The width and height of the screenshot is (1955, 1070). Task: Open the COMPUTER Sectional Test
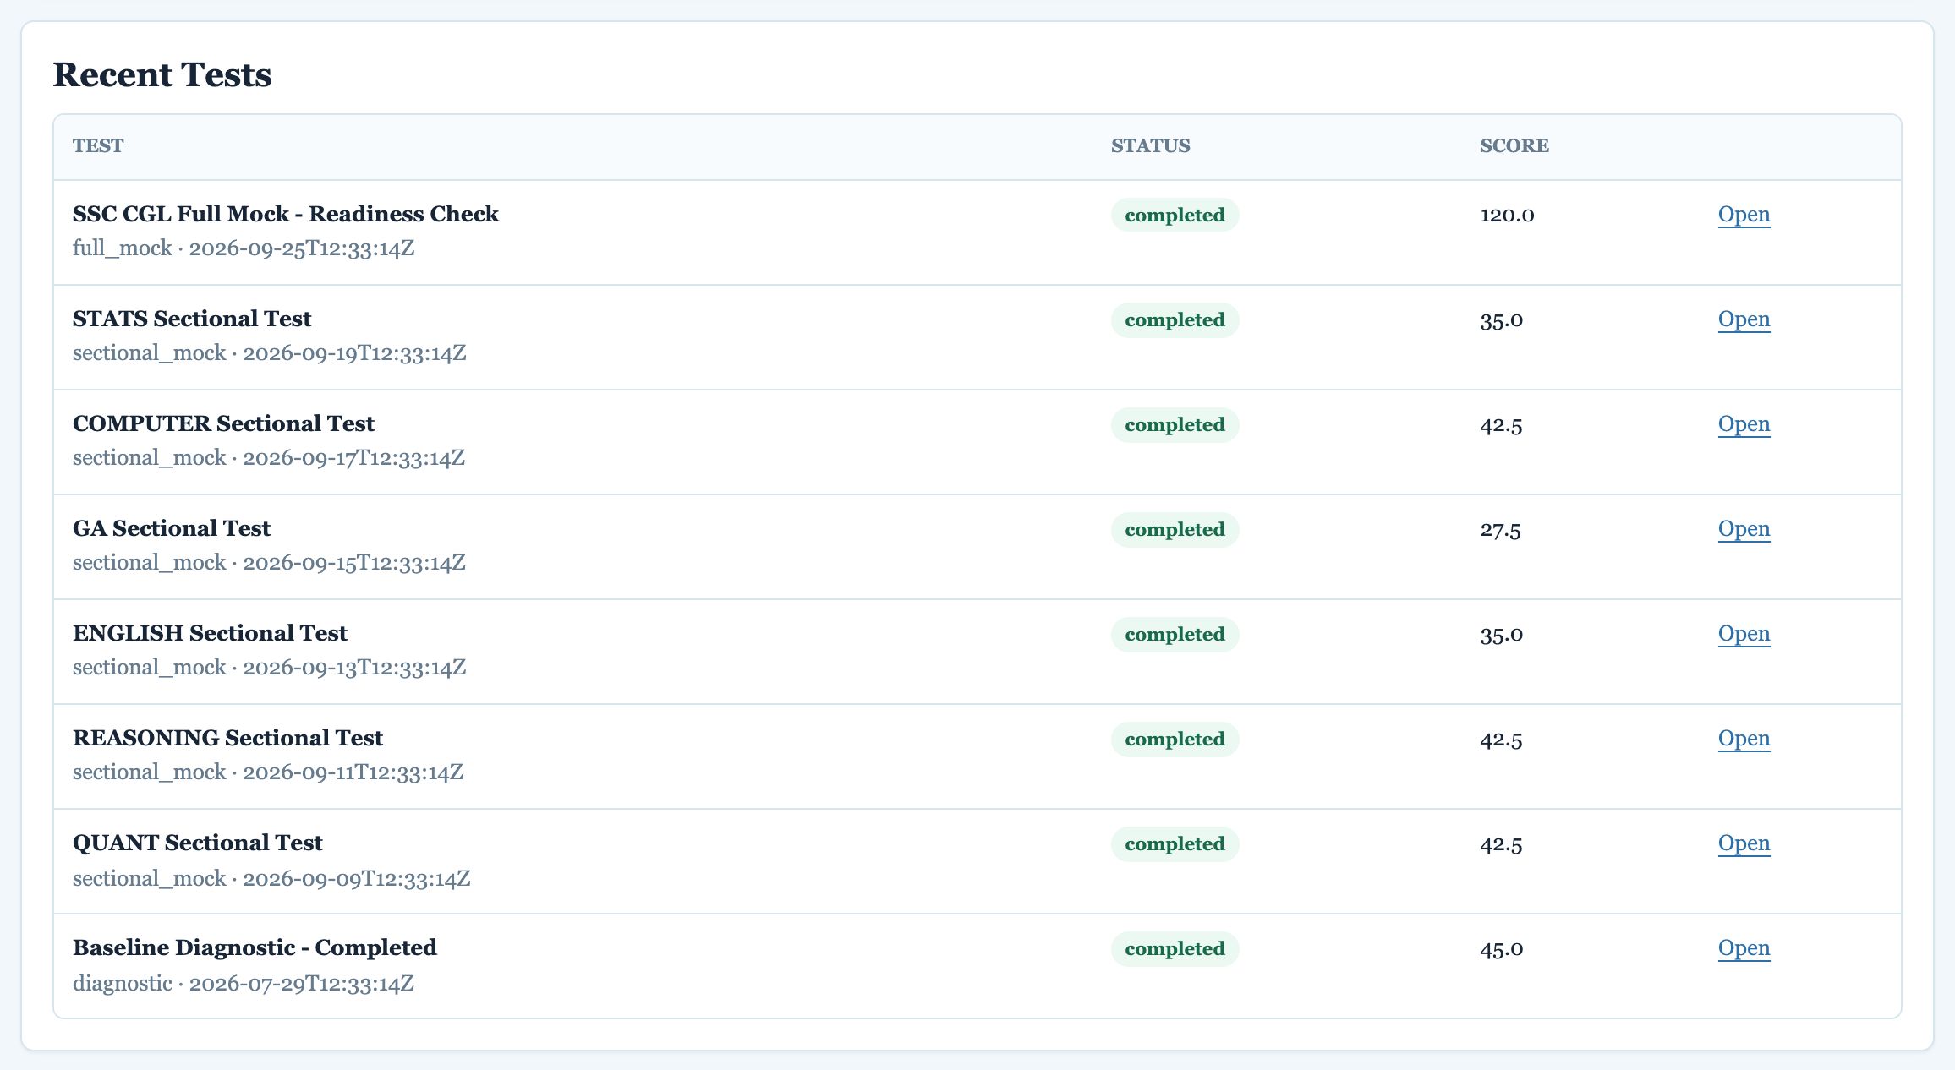tap(1744, 424)
